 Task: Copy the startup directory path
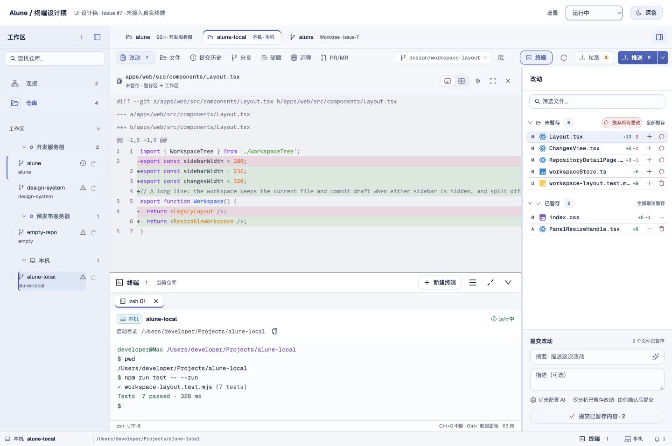tap(275, 331)
